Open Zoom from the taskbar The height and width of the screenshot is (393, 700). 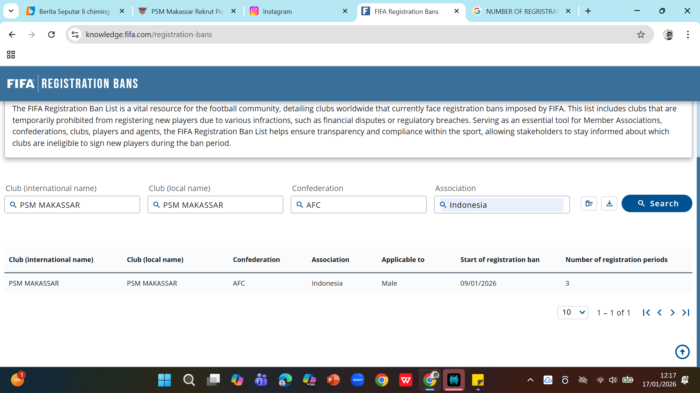[357, 380]
